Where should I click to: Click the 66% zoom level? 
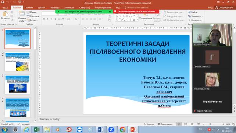click(x=228, y=124)
